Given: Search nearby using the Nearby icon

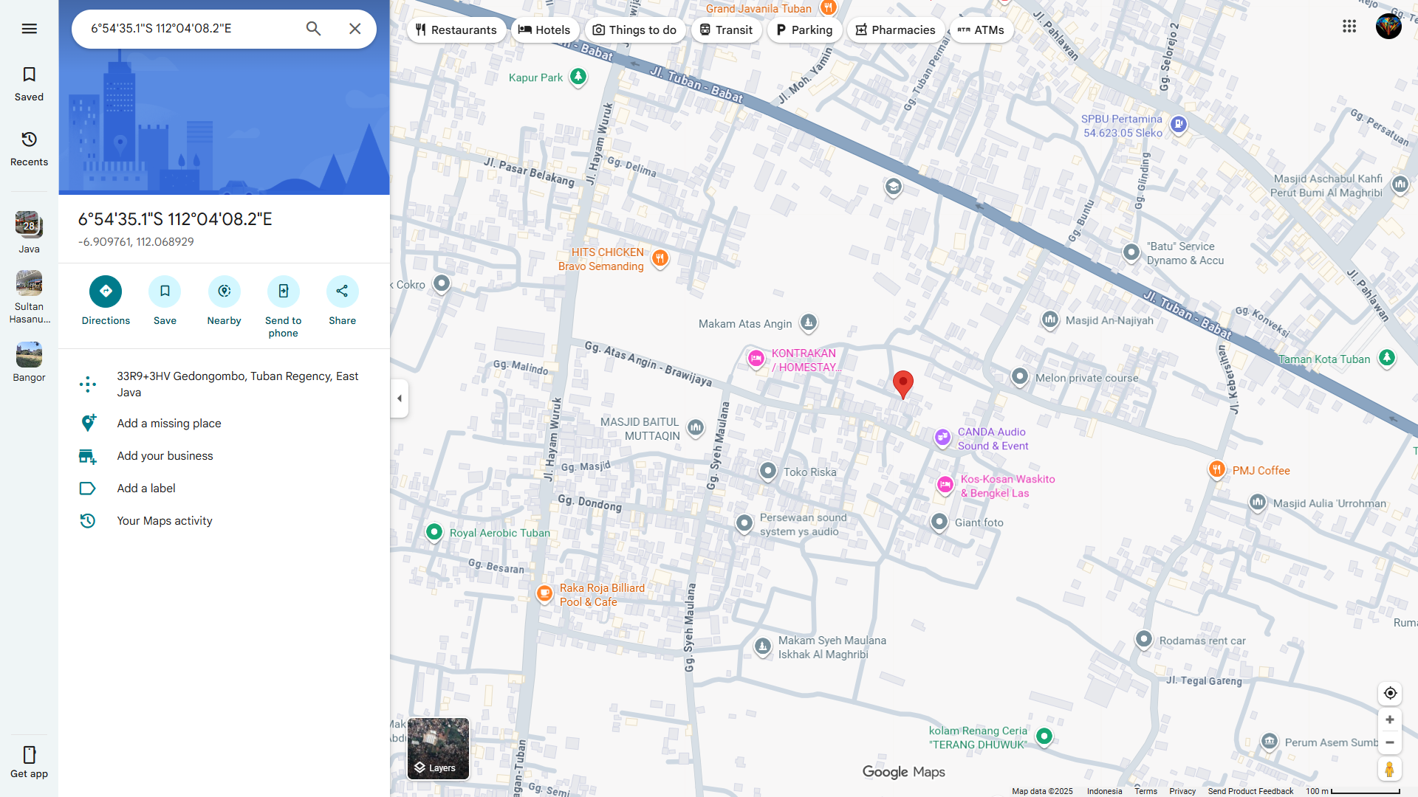Looking at the screenshot, I should (x=224, y=291).
